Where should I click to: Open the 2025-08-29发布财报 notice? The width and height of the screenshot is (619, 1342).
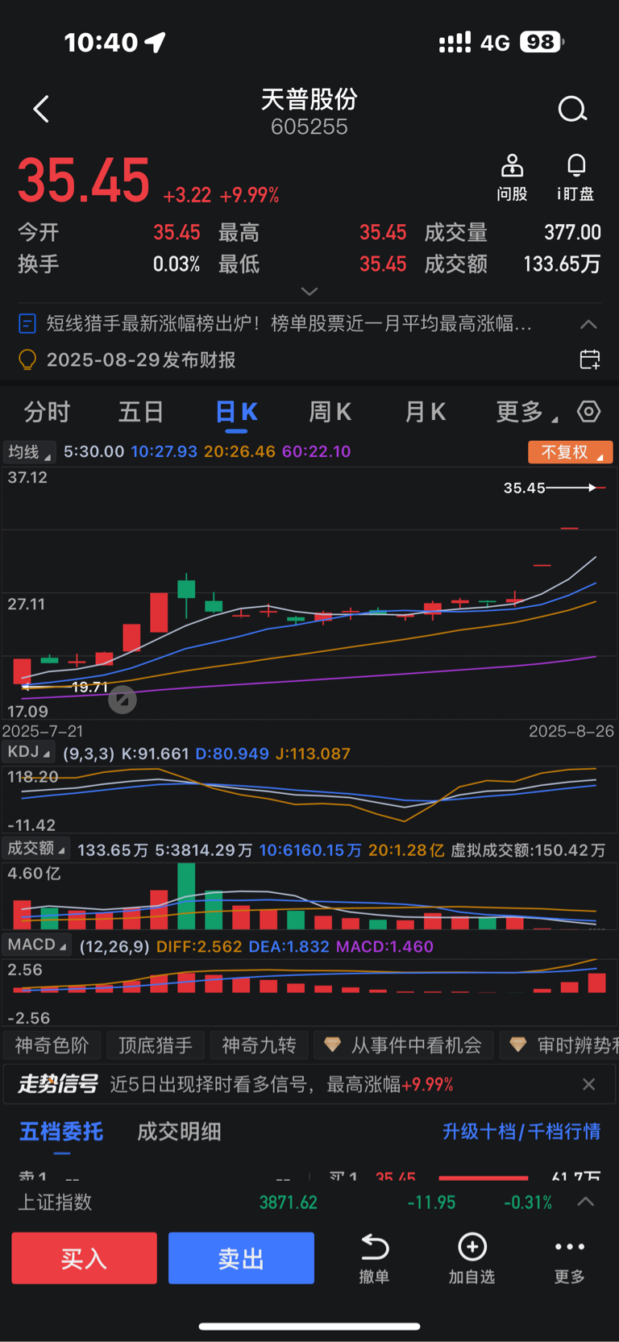tap(141, 359)
